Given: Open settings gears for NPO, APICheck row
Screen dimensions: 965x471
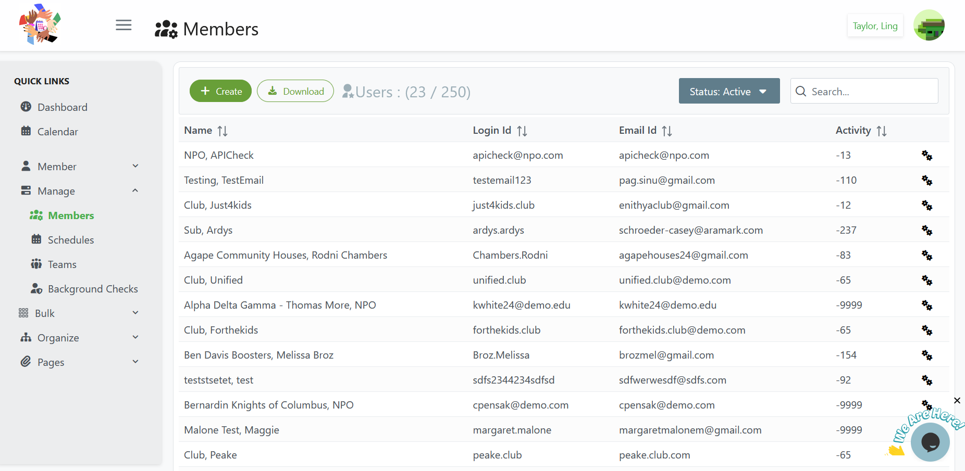Looking at the screenshot, I should [926, 155].
